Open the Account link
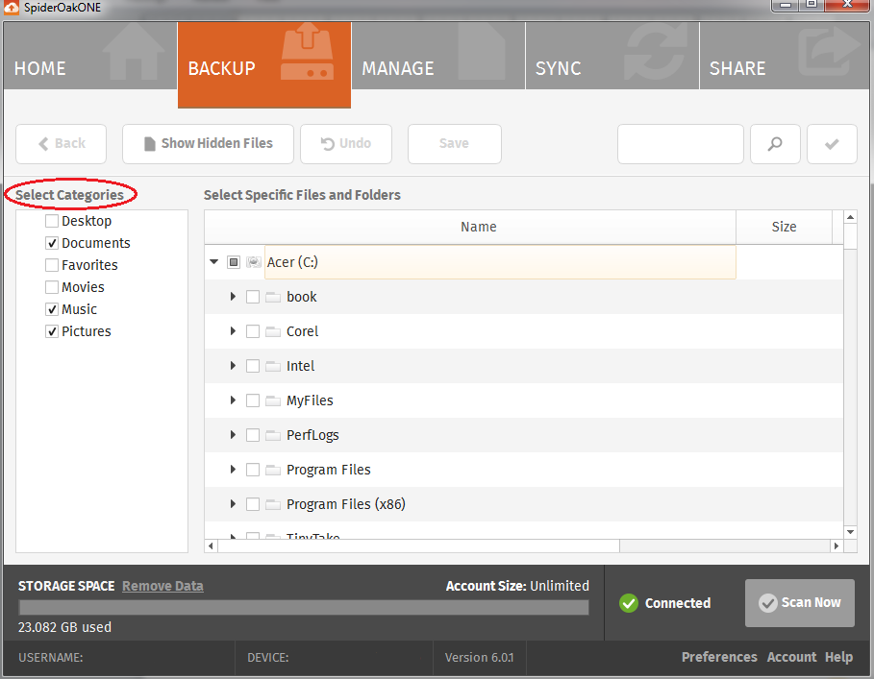Viewport: 874px width, 679px height. pos(791,657)
